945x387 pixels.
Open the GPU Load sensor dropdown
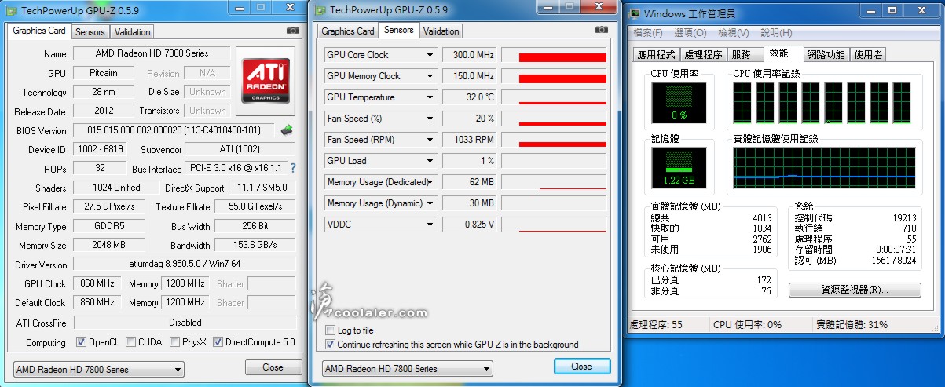point(430,161)
